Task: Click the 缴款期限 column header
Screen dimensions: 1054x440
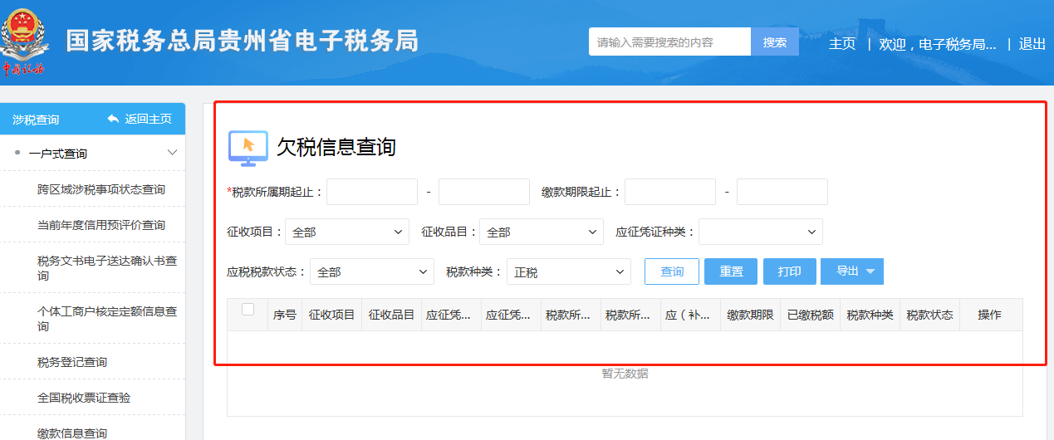Action: [x=751, y=315]
